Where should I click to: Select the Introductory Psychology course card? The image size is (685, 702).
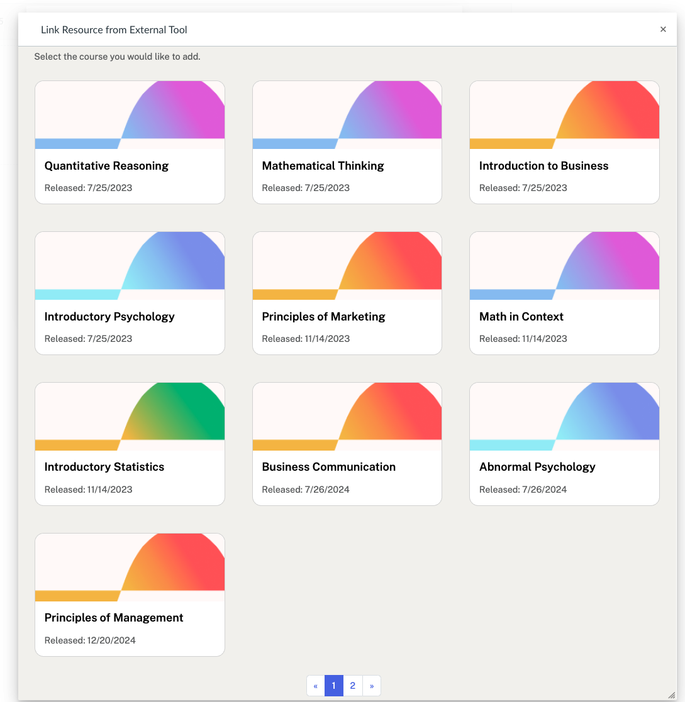coord(130,293)
